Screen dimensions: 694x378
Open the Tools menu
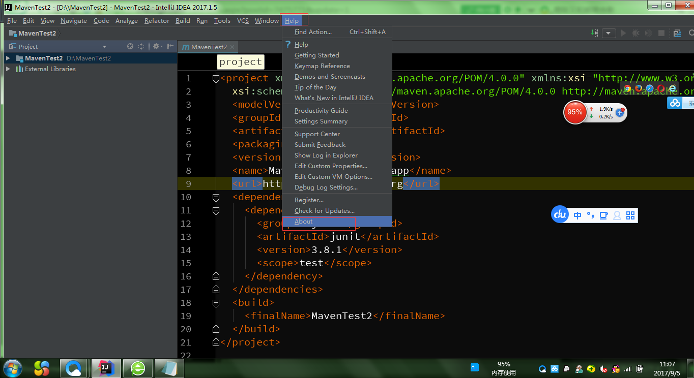[x=222, y=21]
